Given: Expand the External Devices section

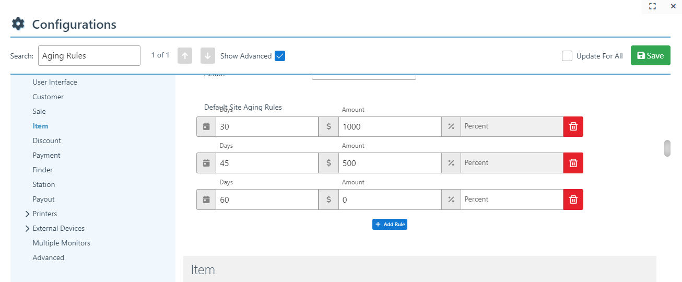Looking at the screenshot, I should (27, 229).
